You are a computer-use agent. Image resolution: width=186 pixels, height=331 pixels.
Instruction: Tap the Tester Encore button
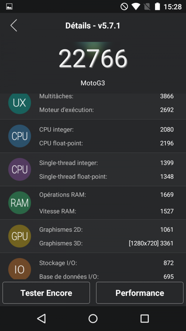coord(46,293)
